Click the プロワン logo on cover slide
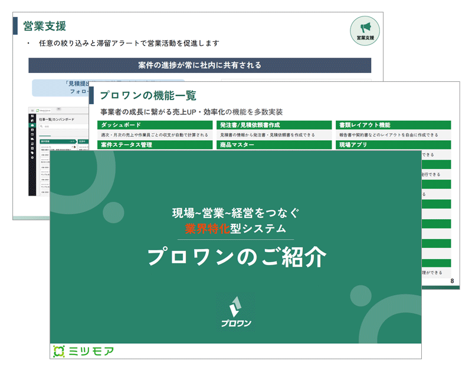The height and width of the screenshot is (371, 472). [236, 311]
